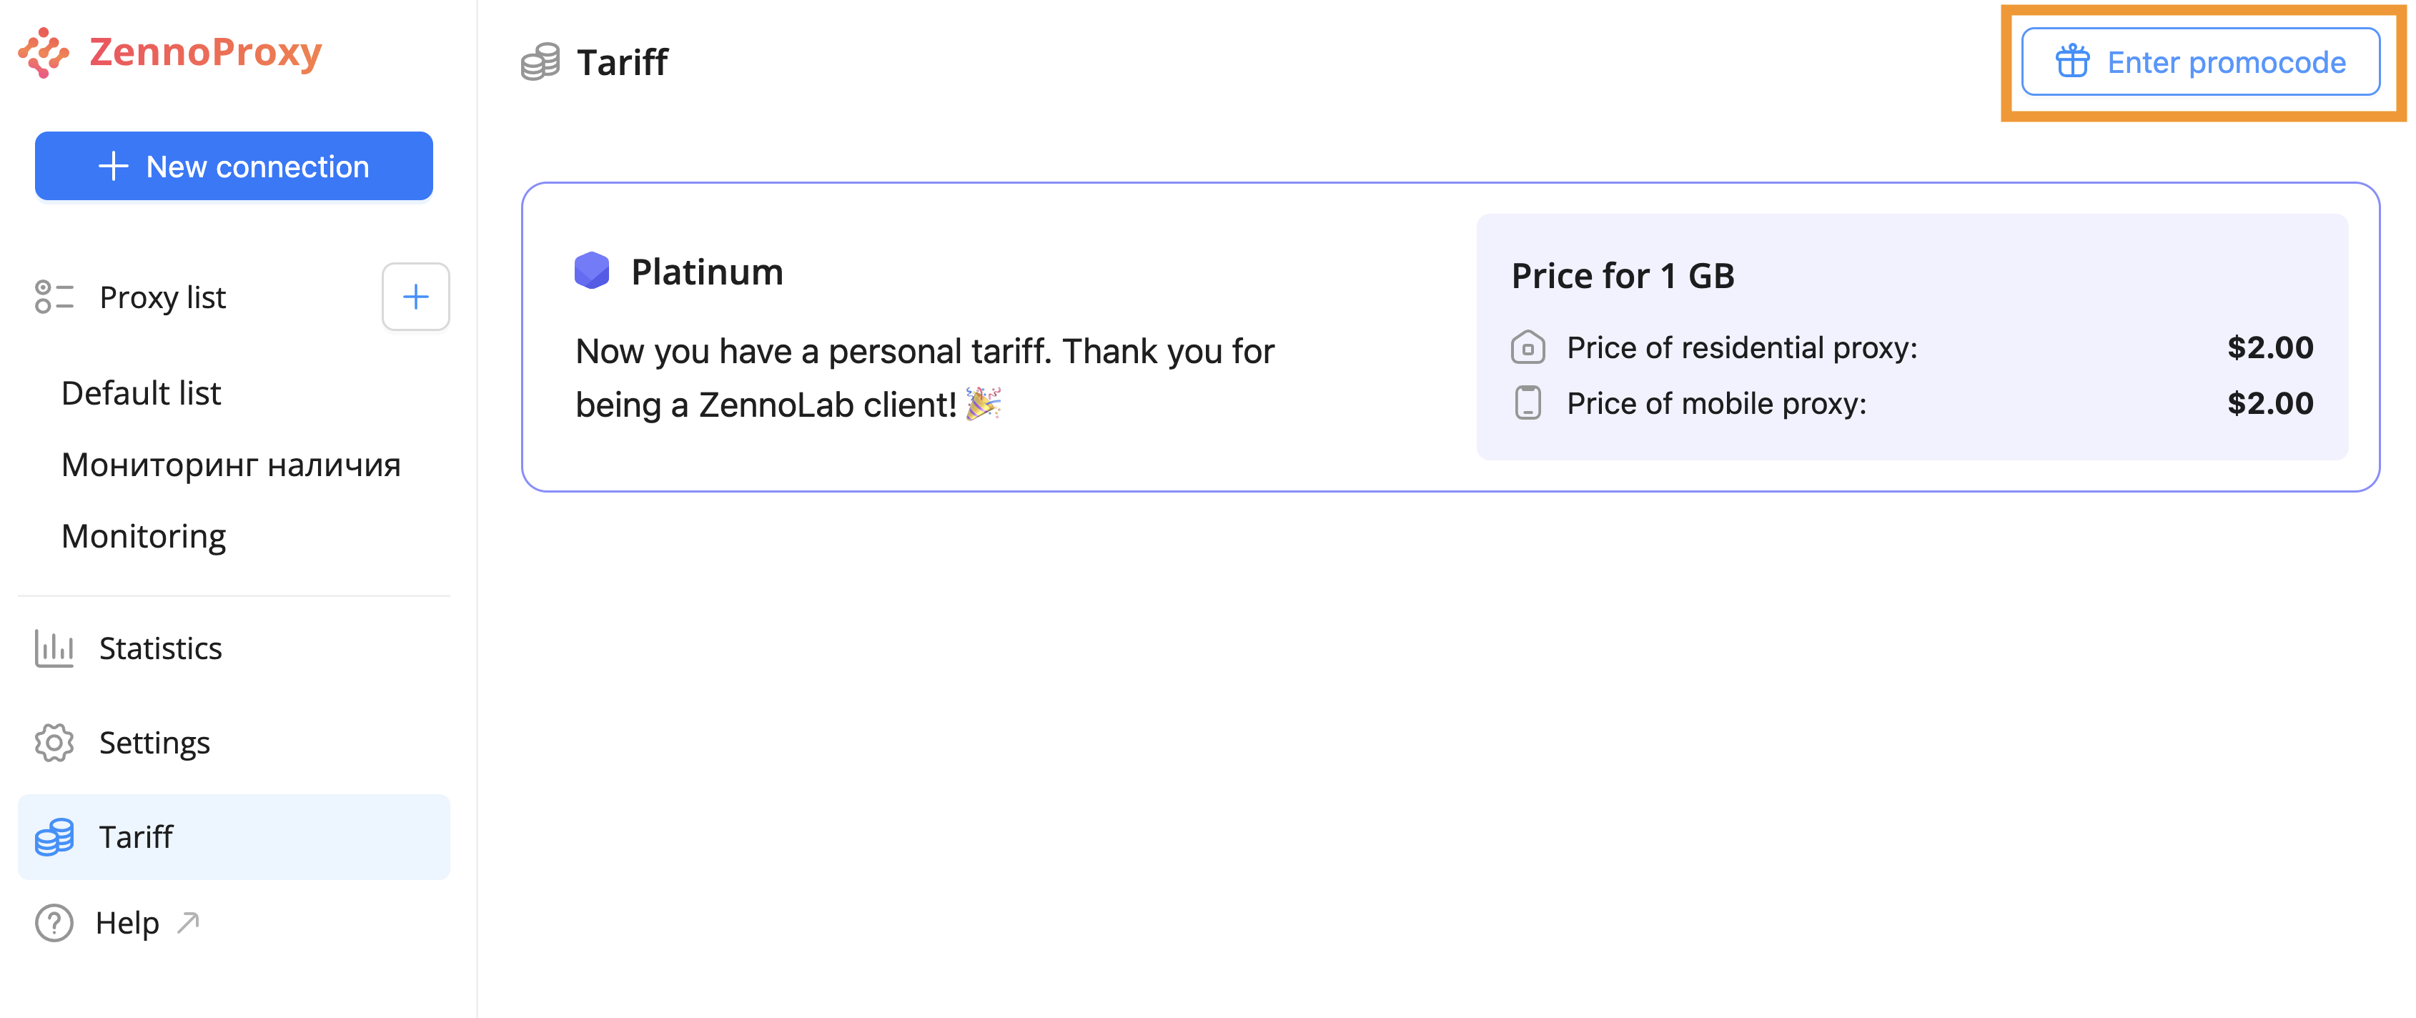Viewport: 2416px width, 1018px height.
Task: Go to the Statistics page
Action: pos(160,648)
